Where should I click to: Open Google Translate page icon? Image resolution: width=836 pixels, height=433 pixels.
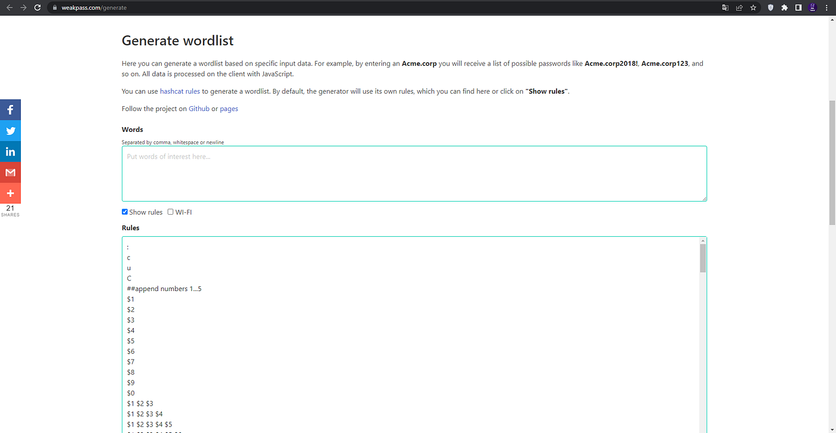pos(725,8)
